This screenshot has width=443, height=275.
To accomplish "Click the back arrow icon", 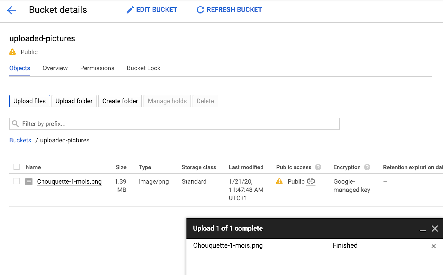I will 11,11.
